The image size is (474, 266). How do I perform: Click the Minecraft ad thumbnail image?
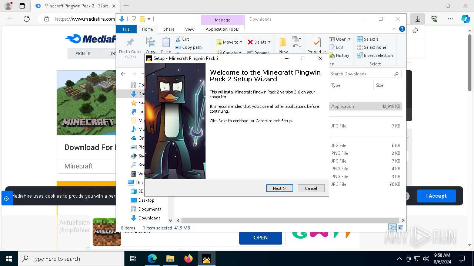click(107, 232)
